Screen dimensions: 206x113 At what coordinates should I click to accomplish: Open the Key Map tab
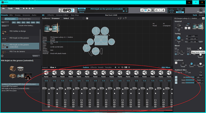point(75,15)
